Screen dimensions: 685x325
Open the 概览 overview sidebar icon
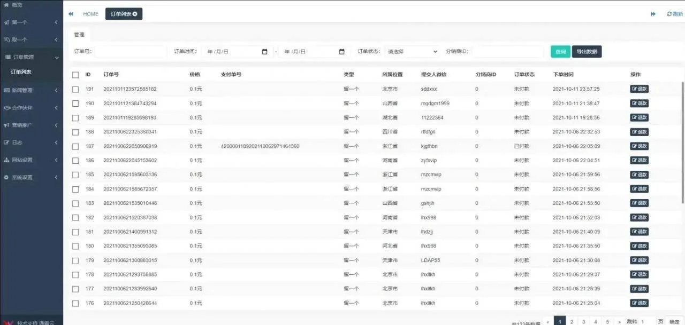(16, 5)
